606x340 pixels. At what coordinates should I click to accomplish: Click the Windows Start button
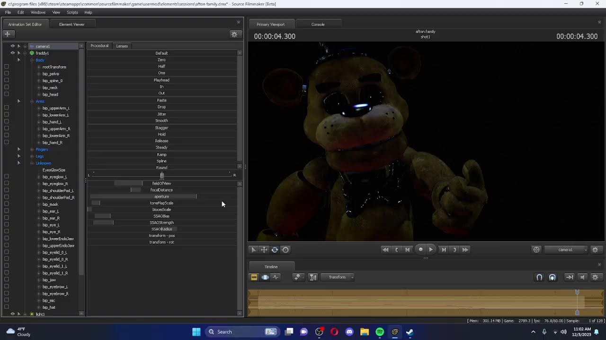click(x=196, y=332)
